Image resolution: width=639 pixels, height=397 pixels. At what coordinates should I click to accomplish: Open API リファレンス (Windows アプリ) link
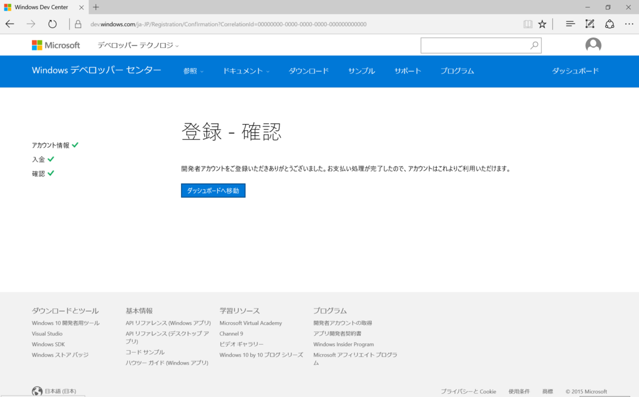(168, 323)
